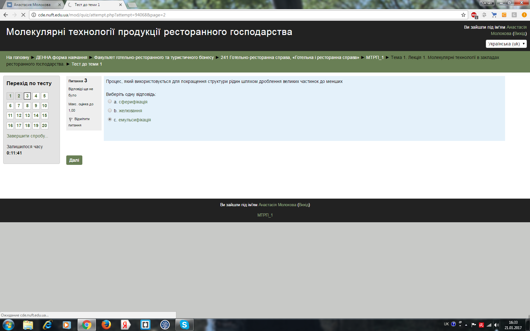
Task: Click the bookmark star icon in address bar
Action: tap(463, 15)
